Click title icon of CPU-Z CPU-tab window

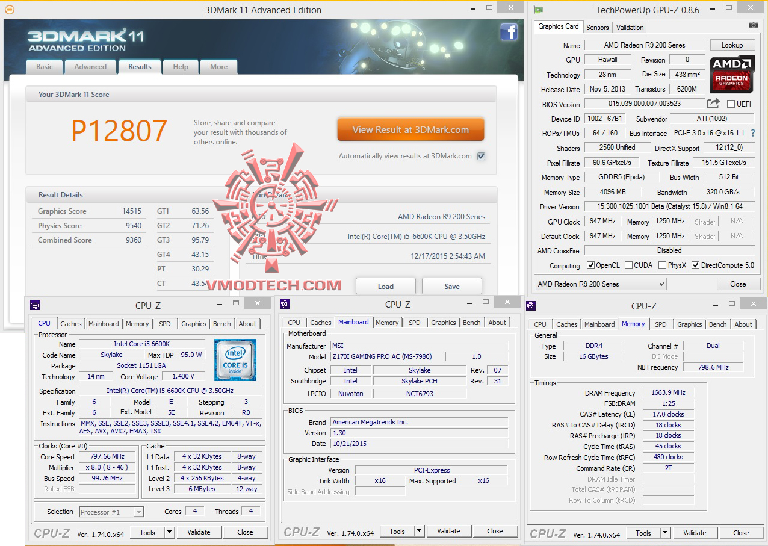[35, 305]
